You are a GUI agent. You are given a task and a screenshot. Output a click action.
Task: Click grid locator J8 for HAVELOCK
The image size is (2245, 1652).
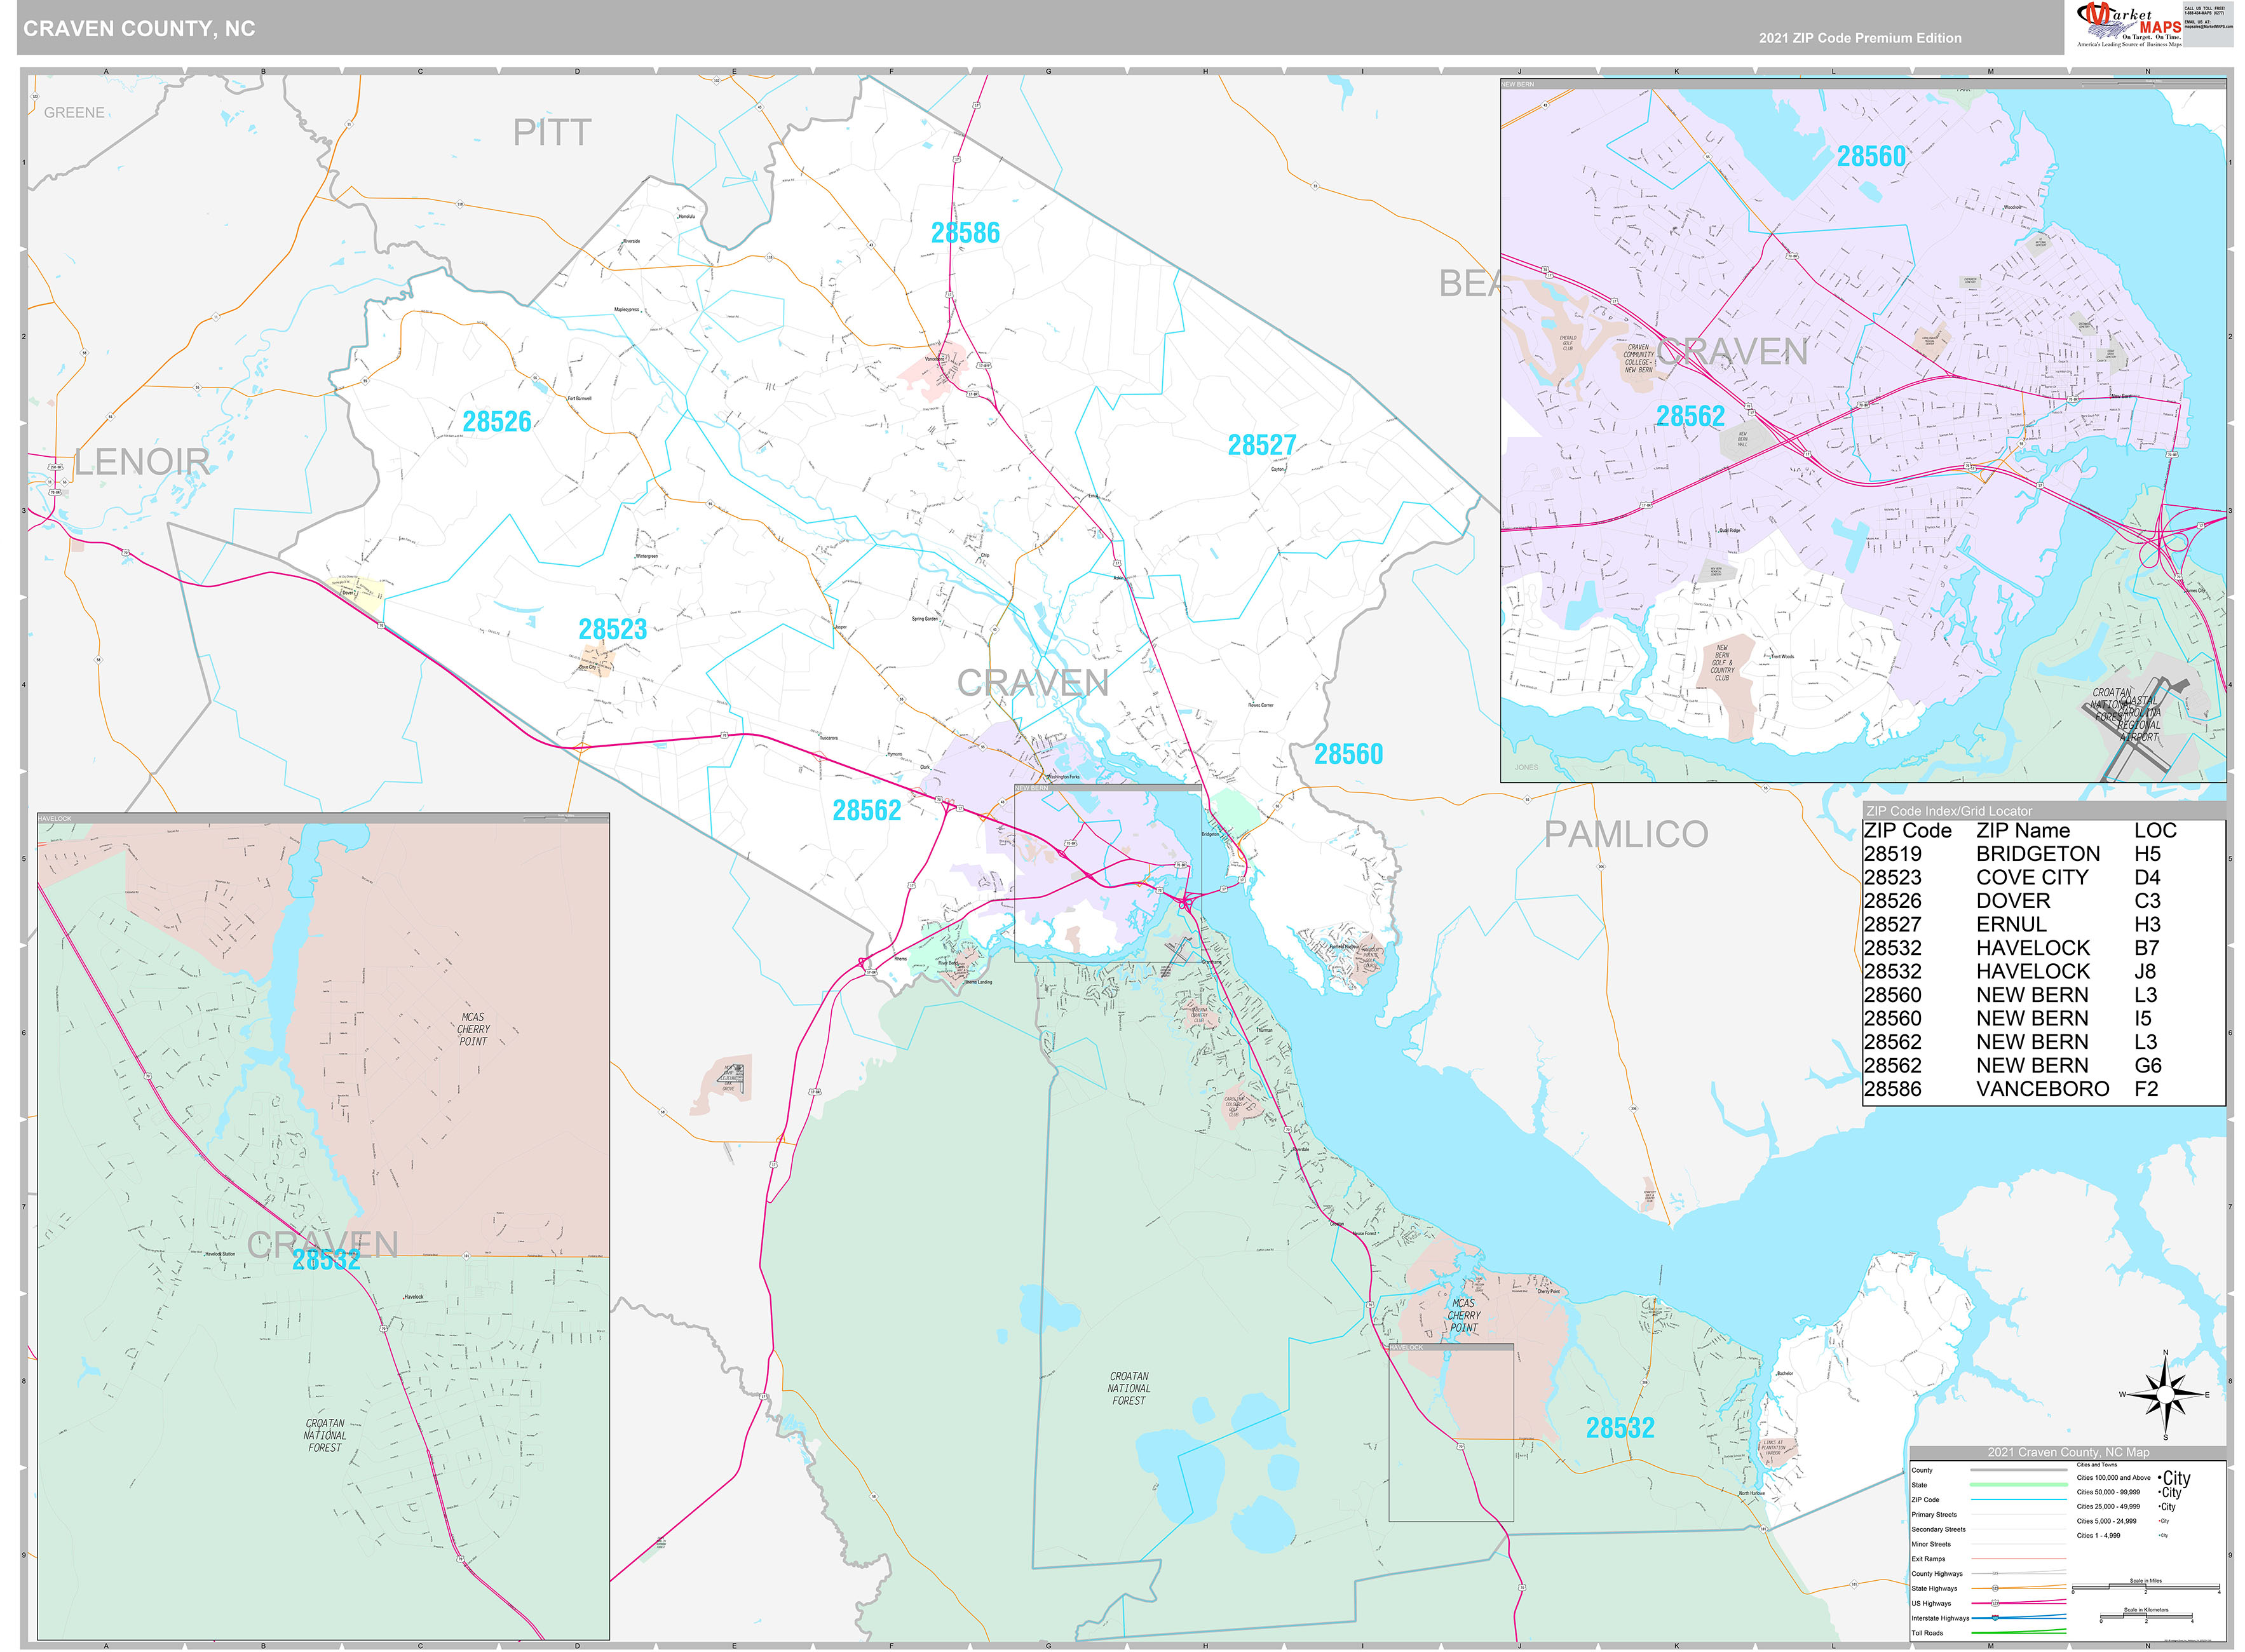tap(2145, 972)
